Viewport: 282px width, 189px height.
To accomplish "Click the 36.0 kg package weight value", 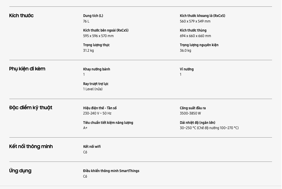I will [186, 51].
